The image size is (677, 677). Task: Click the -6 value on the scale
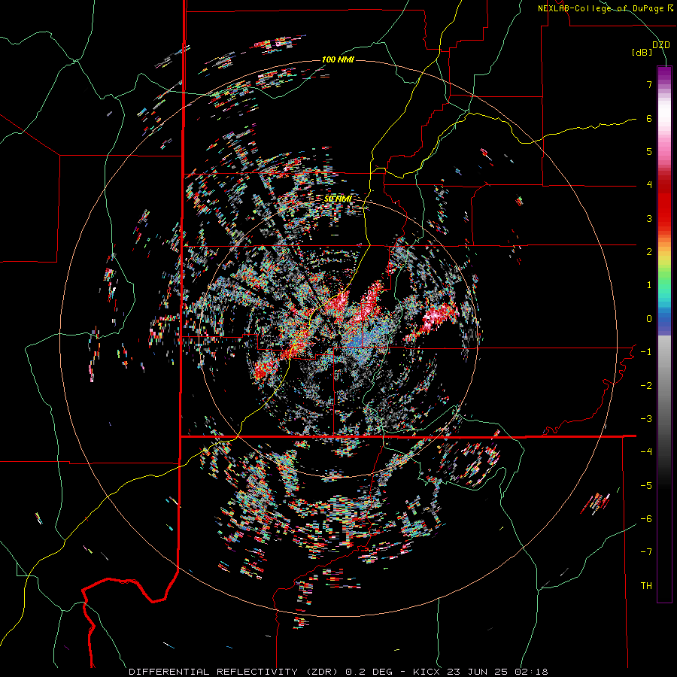click(x=646, y=519)
